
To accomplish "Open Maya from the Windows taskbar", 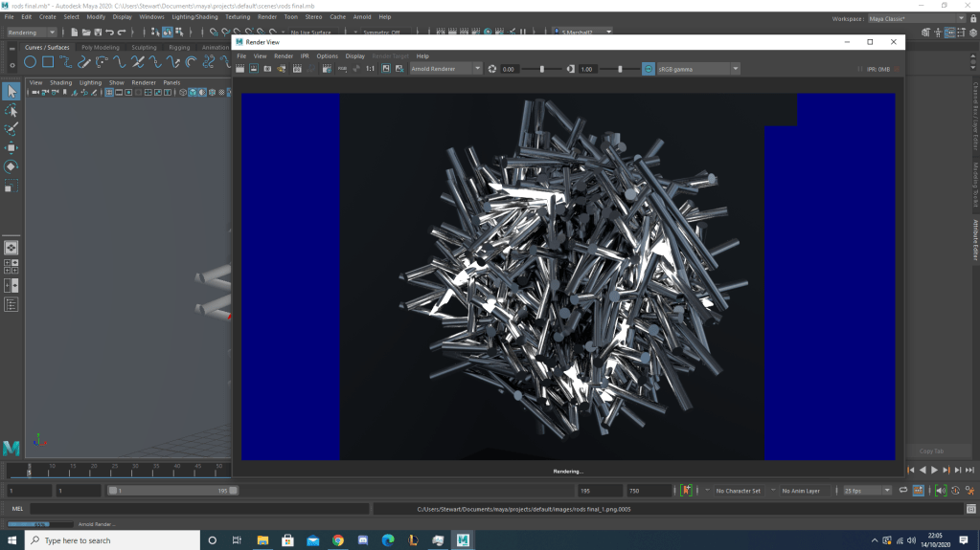I will click(463, 540).
